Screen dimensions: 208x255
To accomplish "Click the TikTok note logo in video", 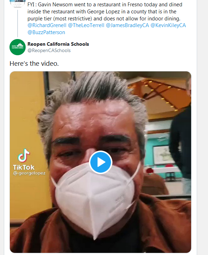I will tap(24, 155).
